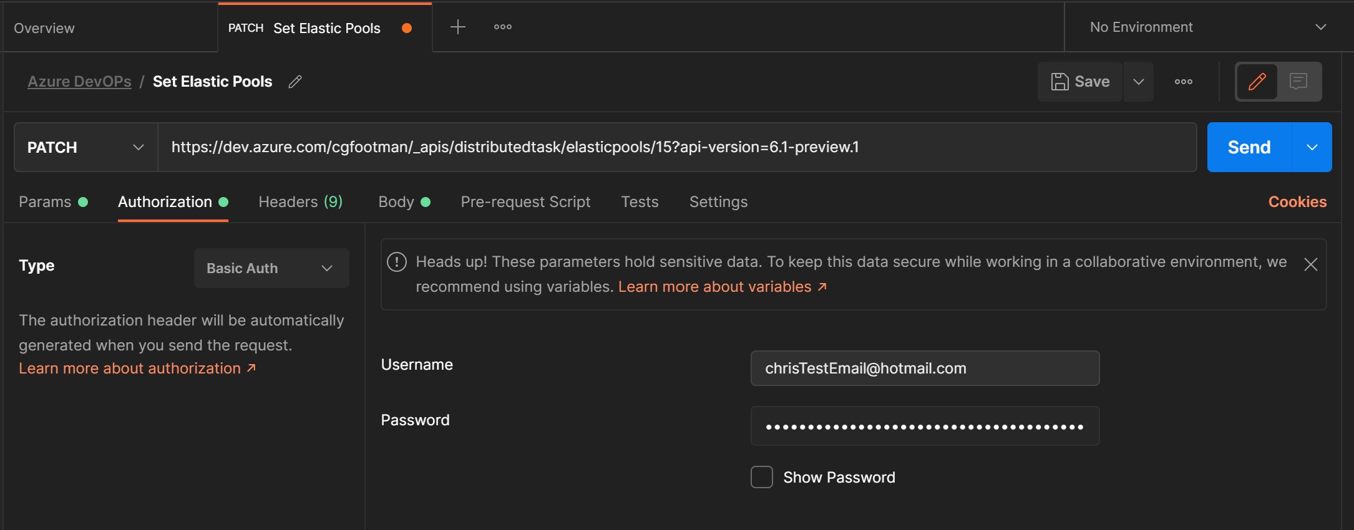Rename request using pencil icon beside title
The width and height of the screenshot is (1354, 530).
tap(295, 82)
